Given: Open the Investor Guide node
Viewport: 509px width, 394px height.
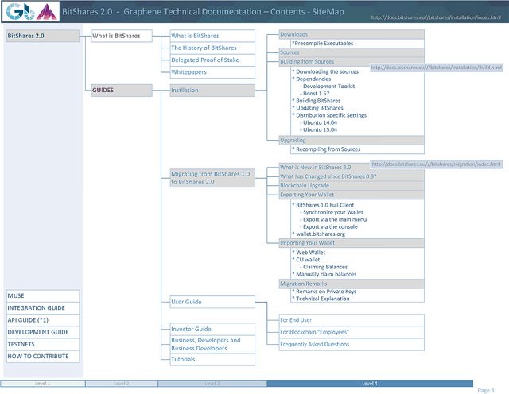Looking at the screenshot, I should point(212,329).
